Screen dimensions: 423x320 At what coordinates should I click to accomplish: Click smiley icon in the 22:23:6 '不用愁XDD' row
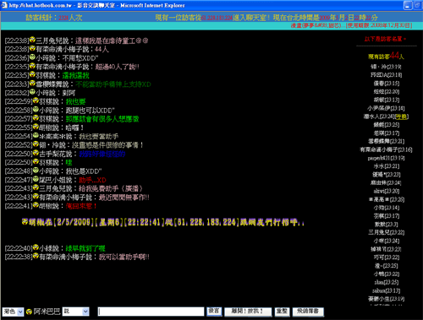tap(32, 57)
